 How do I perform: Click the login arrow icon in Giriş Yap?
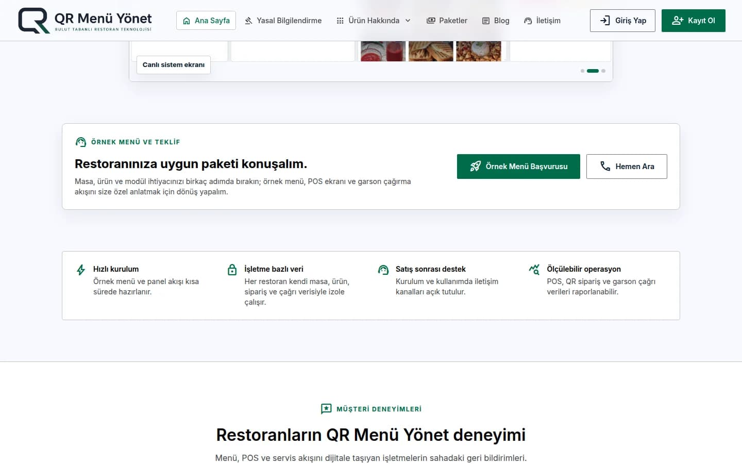click(605, 21)
